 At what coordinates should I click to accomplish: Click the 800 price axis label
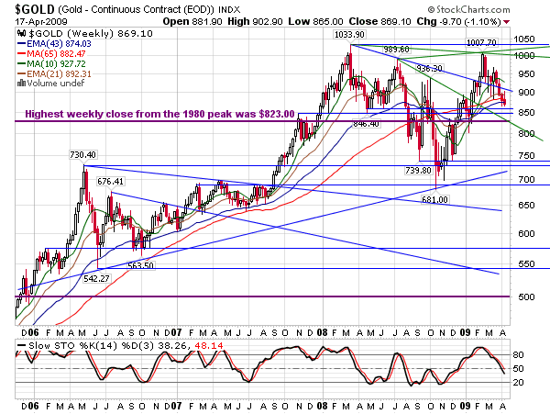point(526,133)
